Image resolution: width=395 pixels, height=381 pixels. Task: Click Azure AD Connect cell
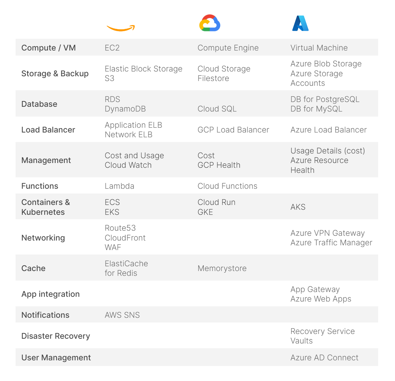324,357
